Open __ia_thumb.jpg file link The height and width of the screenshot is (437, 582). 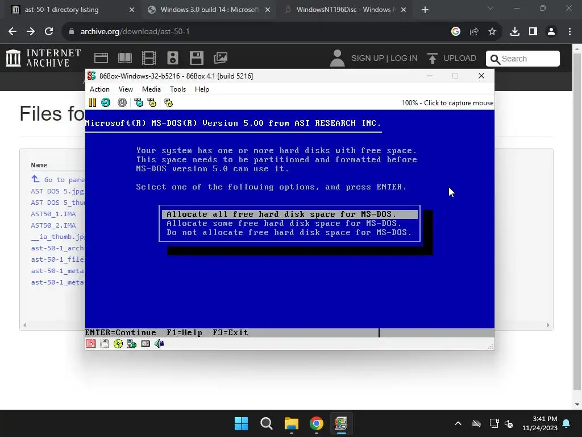click(58, 237)
